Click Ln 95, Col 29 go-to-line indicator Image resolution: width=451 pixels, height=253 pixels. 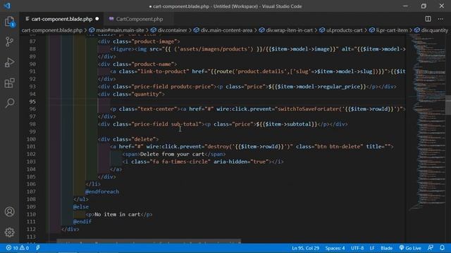[x=305, y=248]
